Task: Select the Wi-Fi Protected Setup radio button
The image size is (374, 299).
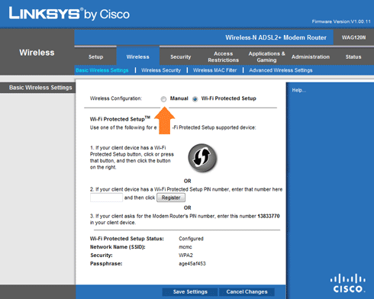Action: 195,99
